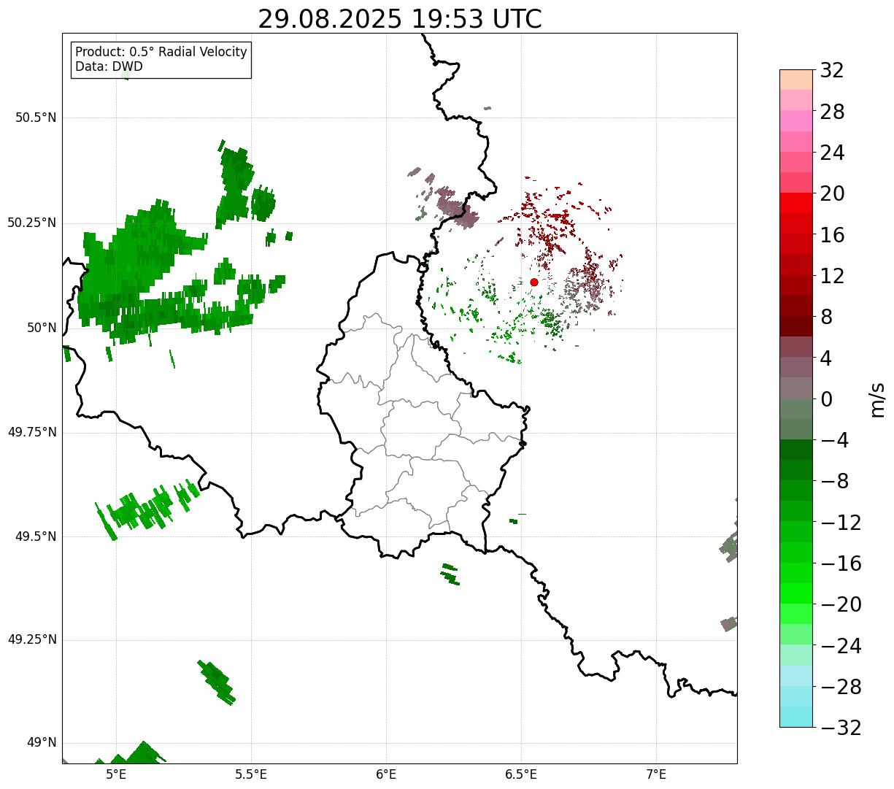Click the red radar site marker dot
This screenshot has height=789, width=894.
tap(534, 282)
